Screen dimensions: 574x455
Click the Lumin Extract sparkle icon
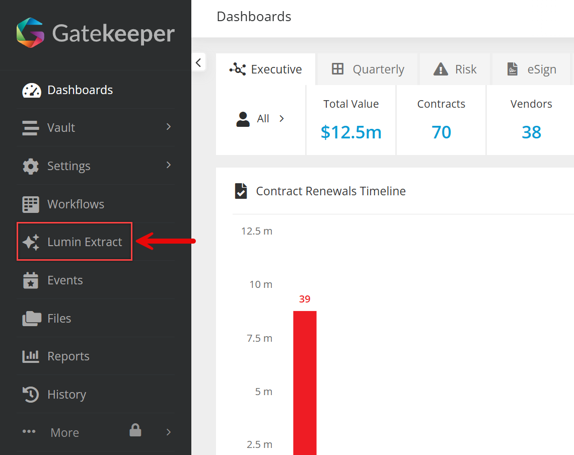31,242
